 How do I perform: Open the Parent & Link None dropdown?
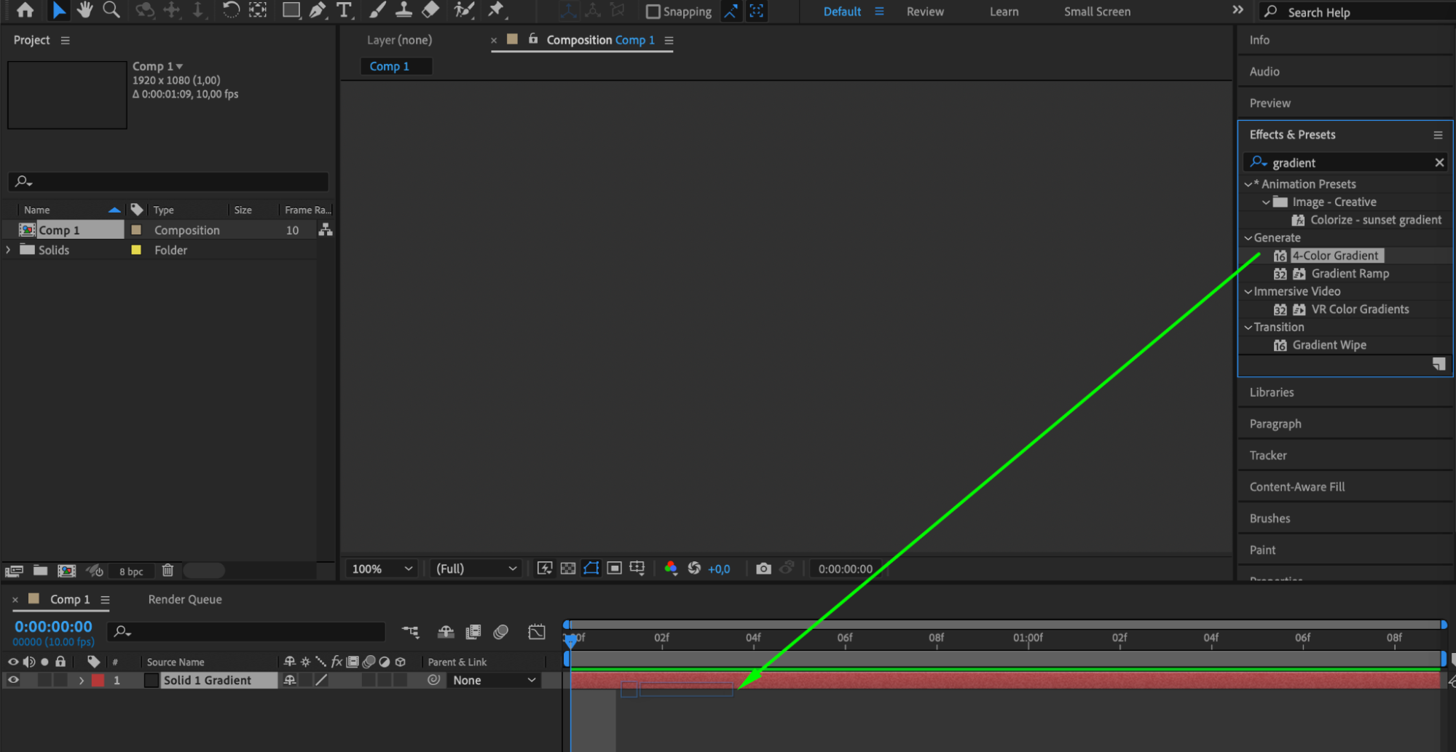click(x=494, y=680)
